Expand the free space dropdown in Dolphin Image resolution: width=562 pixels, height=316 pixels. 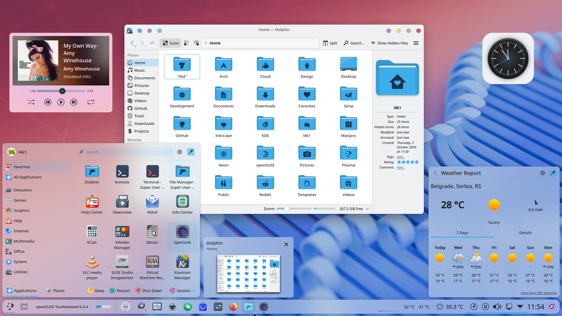(367, 209)
